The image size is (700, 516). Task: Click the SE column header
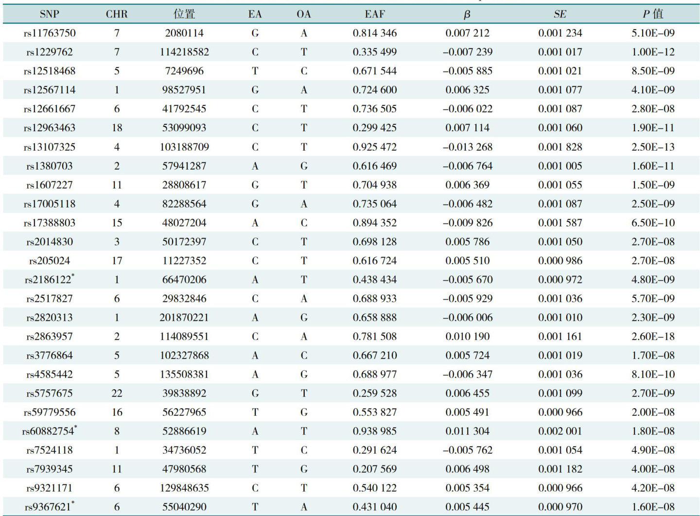click(560, 14)
